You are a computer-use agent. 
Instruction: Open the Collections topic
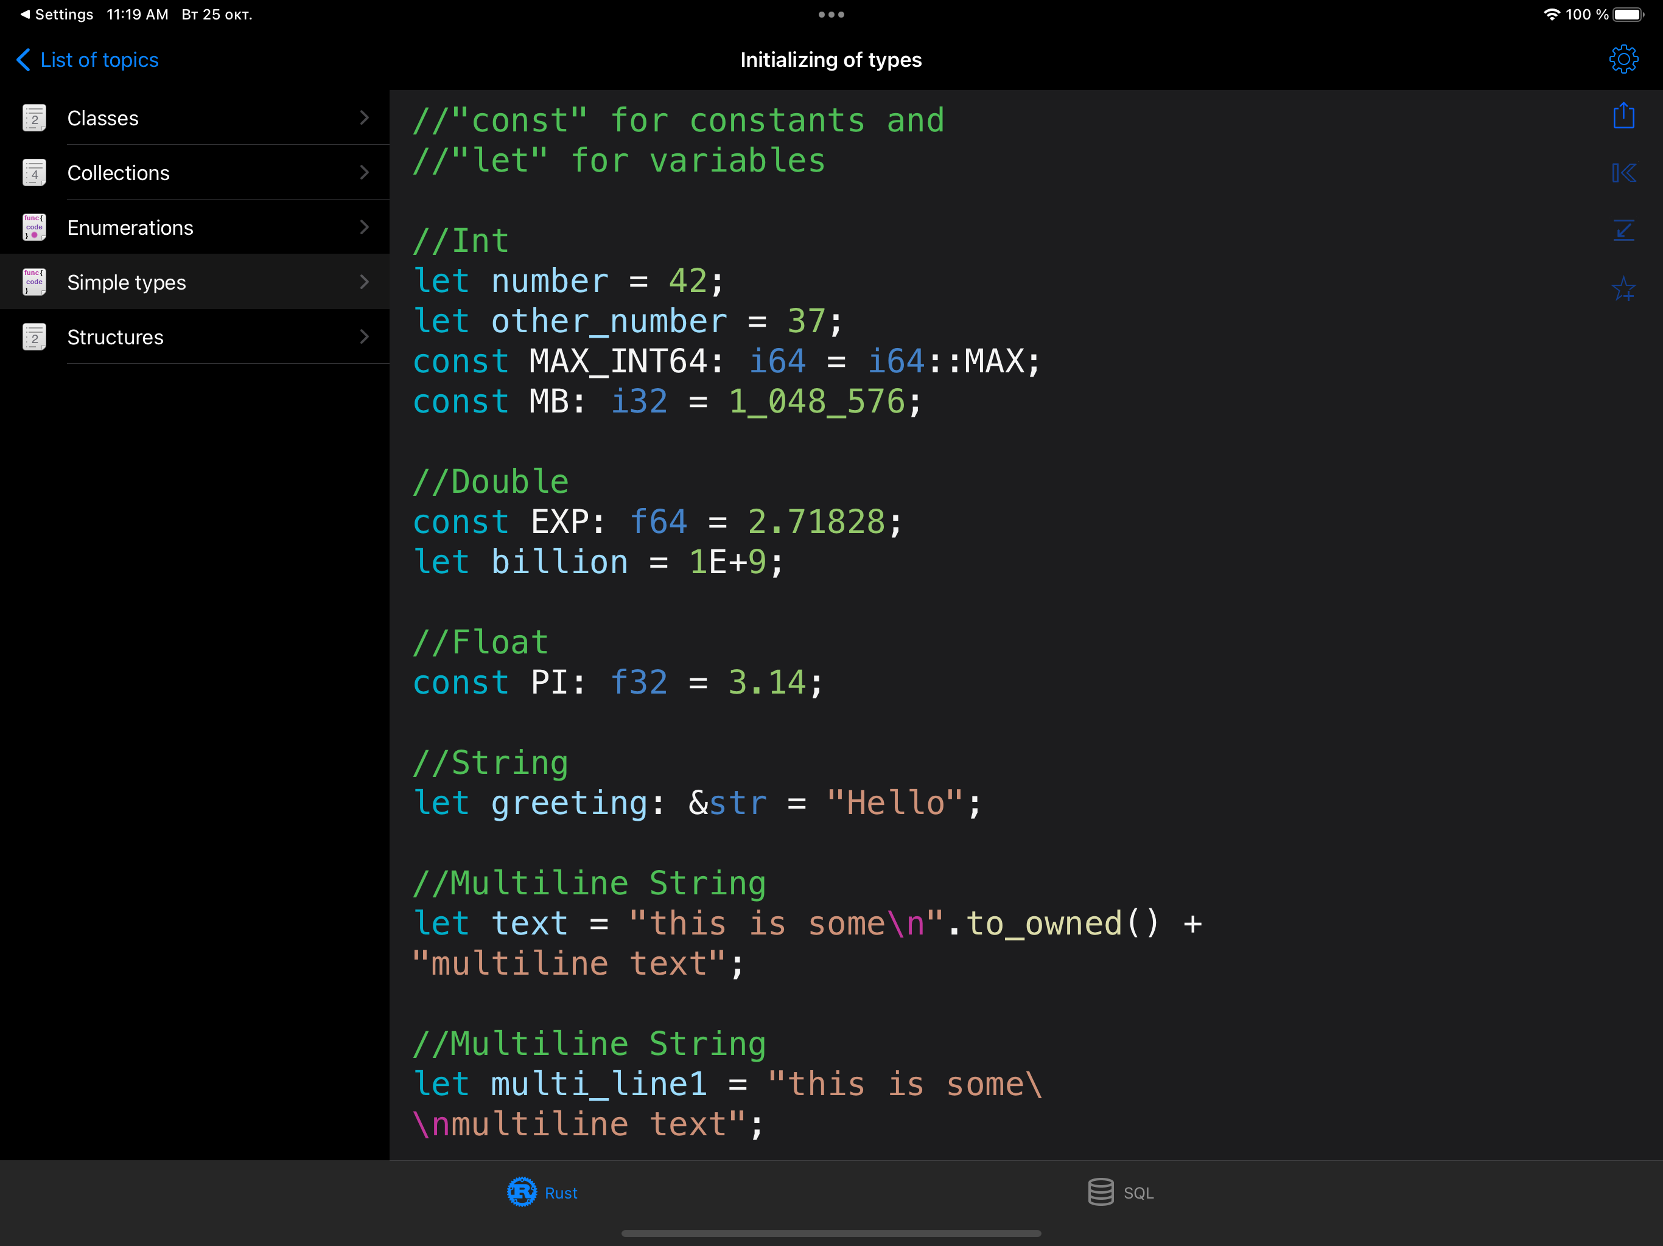pos(195,173)
